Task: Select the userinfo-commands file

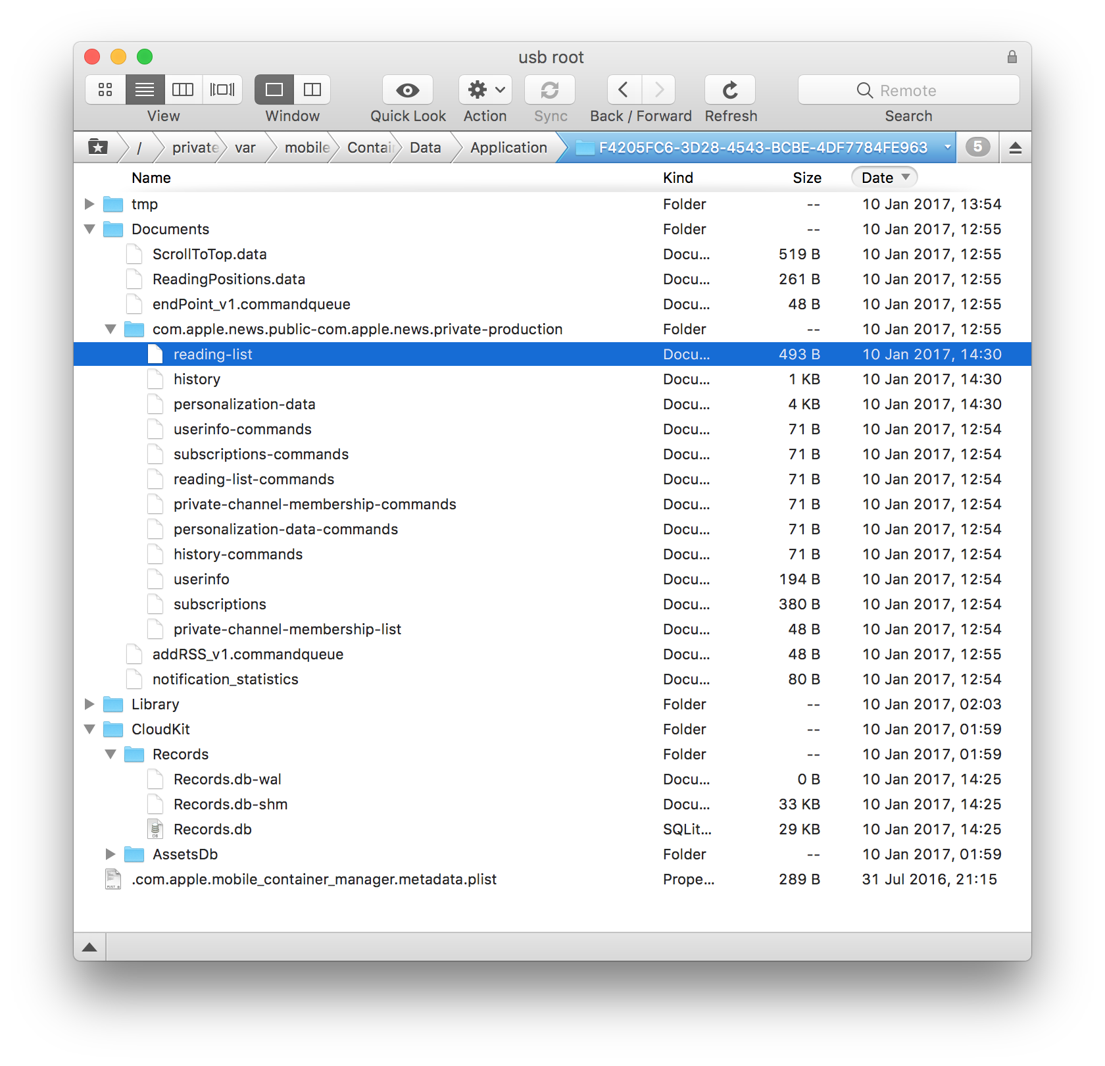Action: click(x=552, y=429)
